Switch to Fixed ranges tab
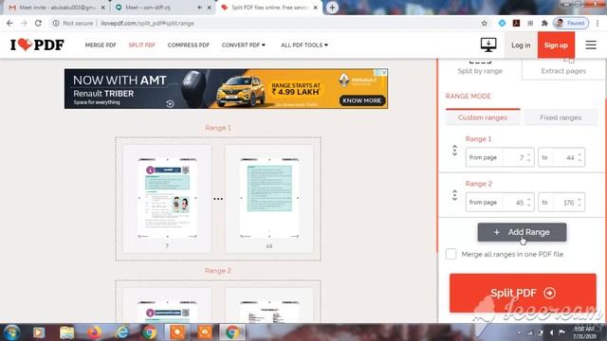The height and width of the screenshot is (341, 607). click(x=561, y=117)
